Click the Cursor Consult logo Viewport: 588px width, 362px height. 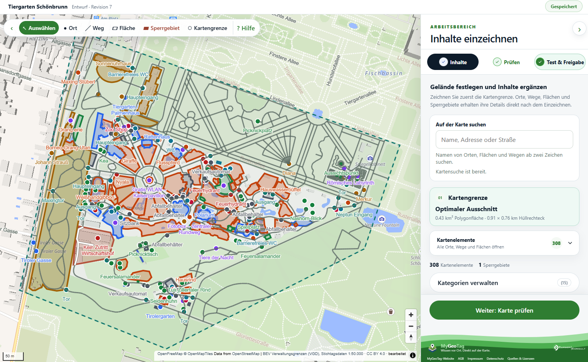pos(570,348)
